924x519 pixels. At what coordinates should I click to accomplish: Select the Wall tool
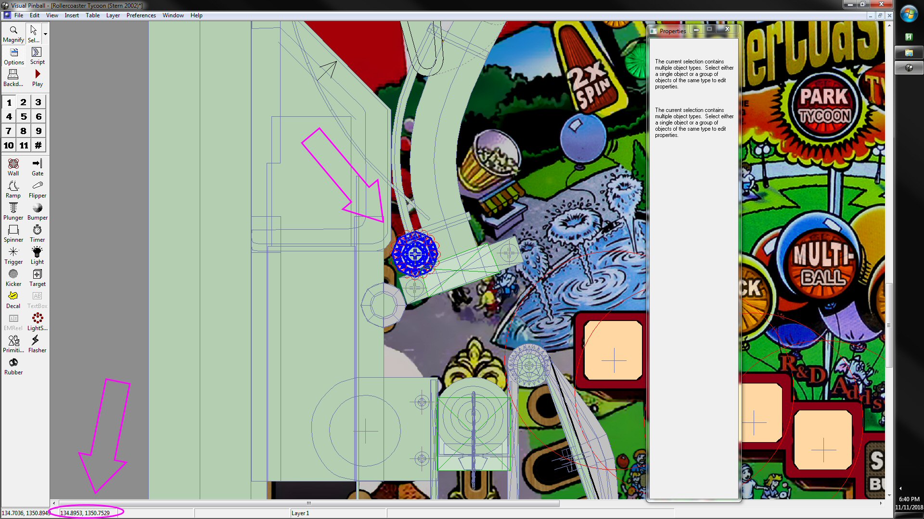coord(13,167)
